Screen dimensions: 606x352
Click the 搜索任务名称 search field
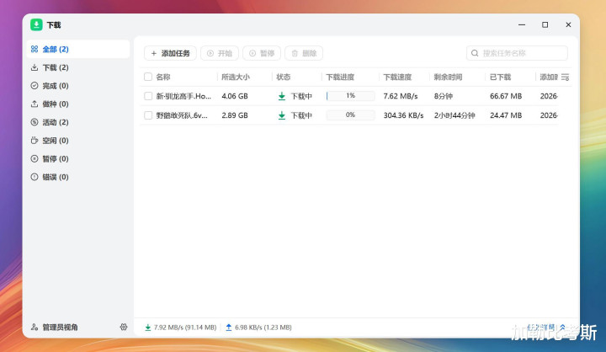(522, 53)
